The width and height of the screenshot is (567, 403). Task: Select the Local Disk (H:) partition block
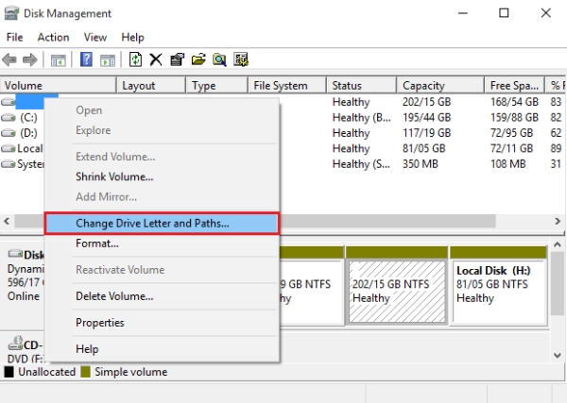[x=497, y=283]
